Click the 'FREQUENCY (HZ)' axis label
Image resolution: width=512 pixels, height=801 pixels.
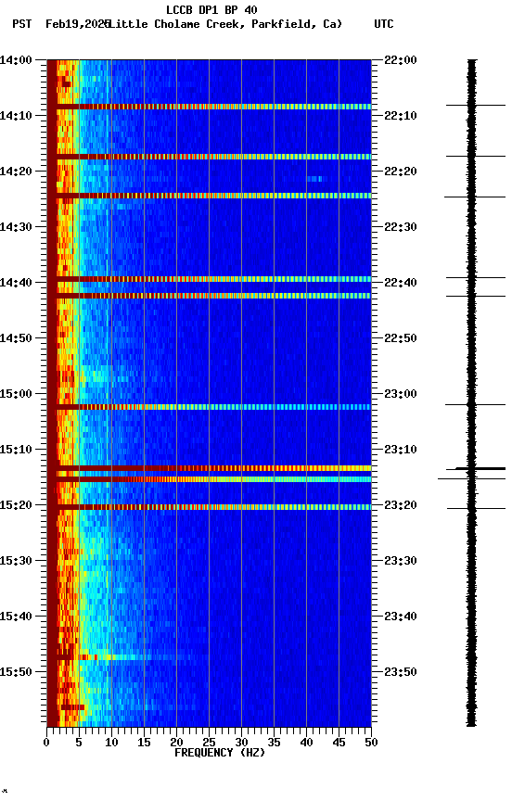tap(220, 753)
